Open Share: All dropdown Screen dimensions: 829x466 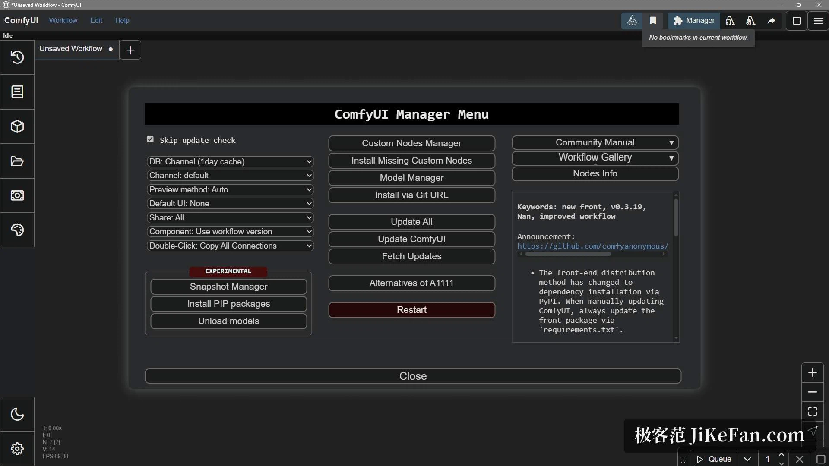pos(230,218)
